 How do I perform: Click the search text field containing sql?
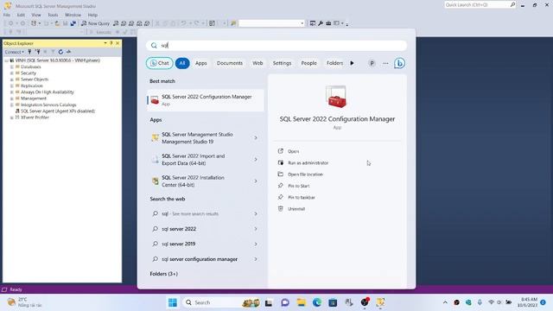(276, 45)
